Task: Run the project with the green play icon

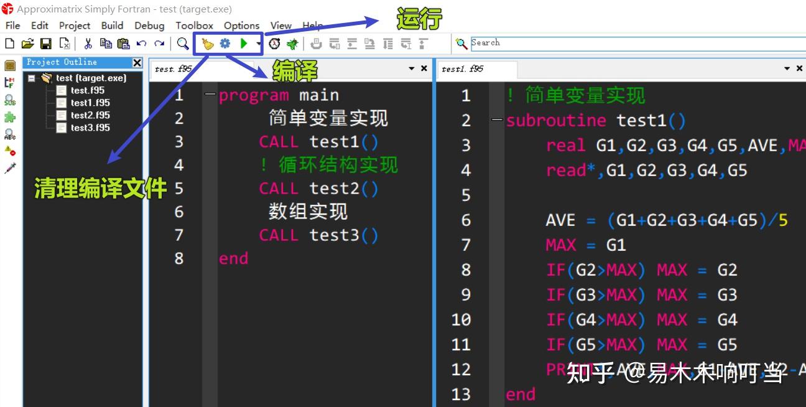Action: click(244, 44)
